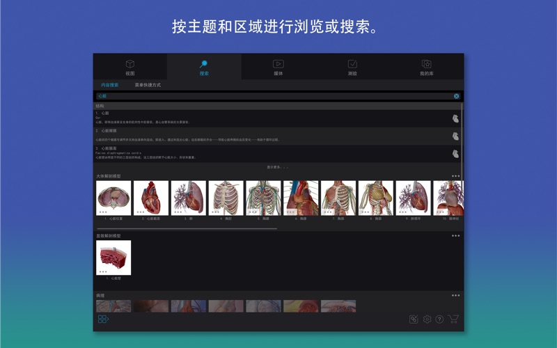557x348 pixels.
Task: Open the notes/edit icon in the bottom bar
Action: point(414,319)
